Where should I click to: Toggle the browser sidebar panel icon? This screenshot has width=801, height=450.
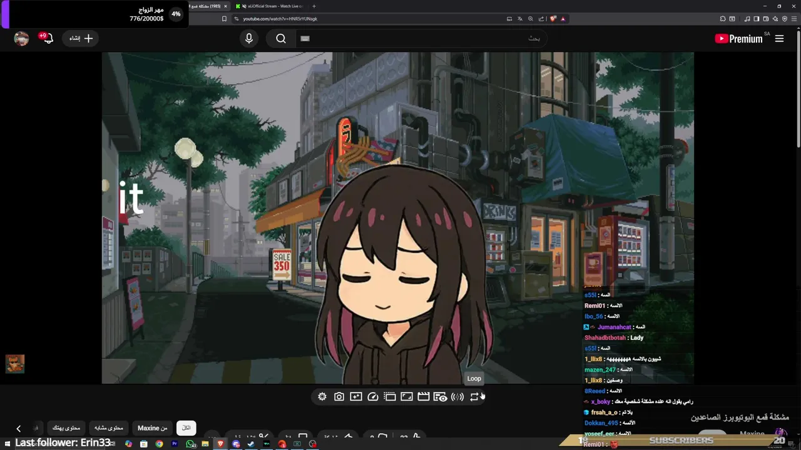click(757, 19)
